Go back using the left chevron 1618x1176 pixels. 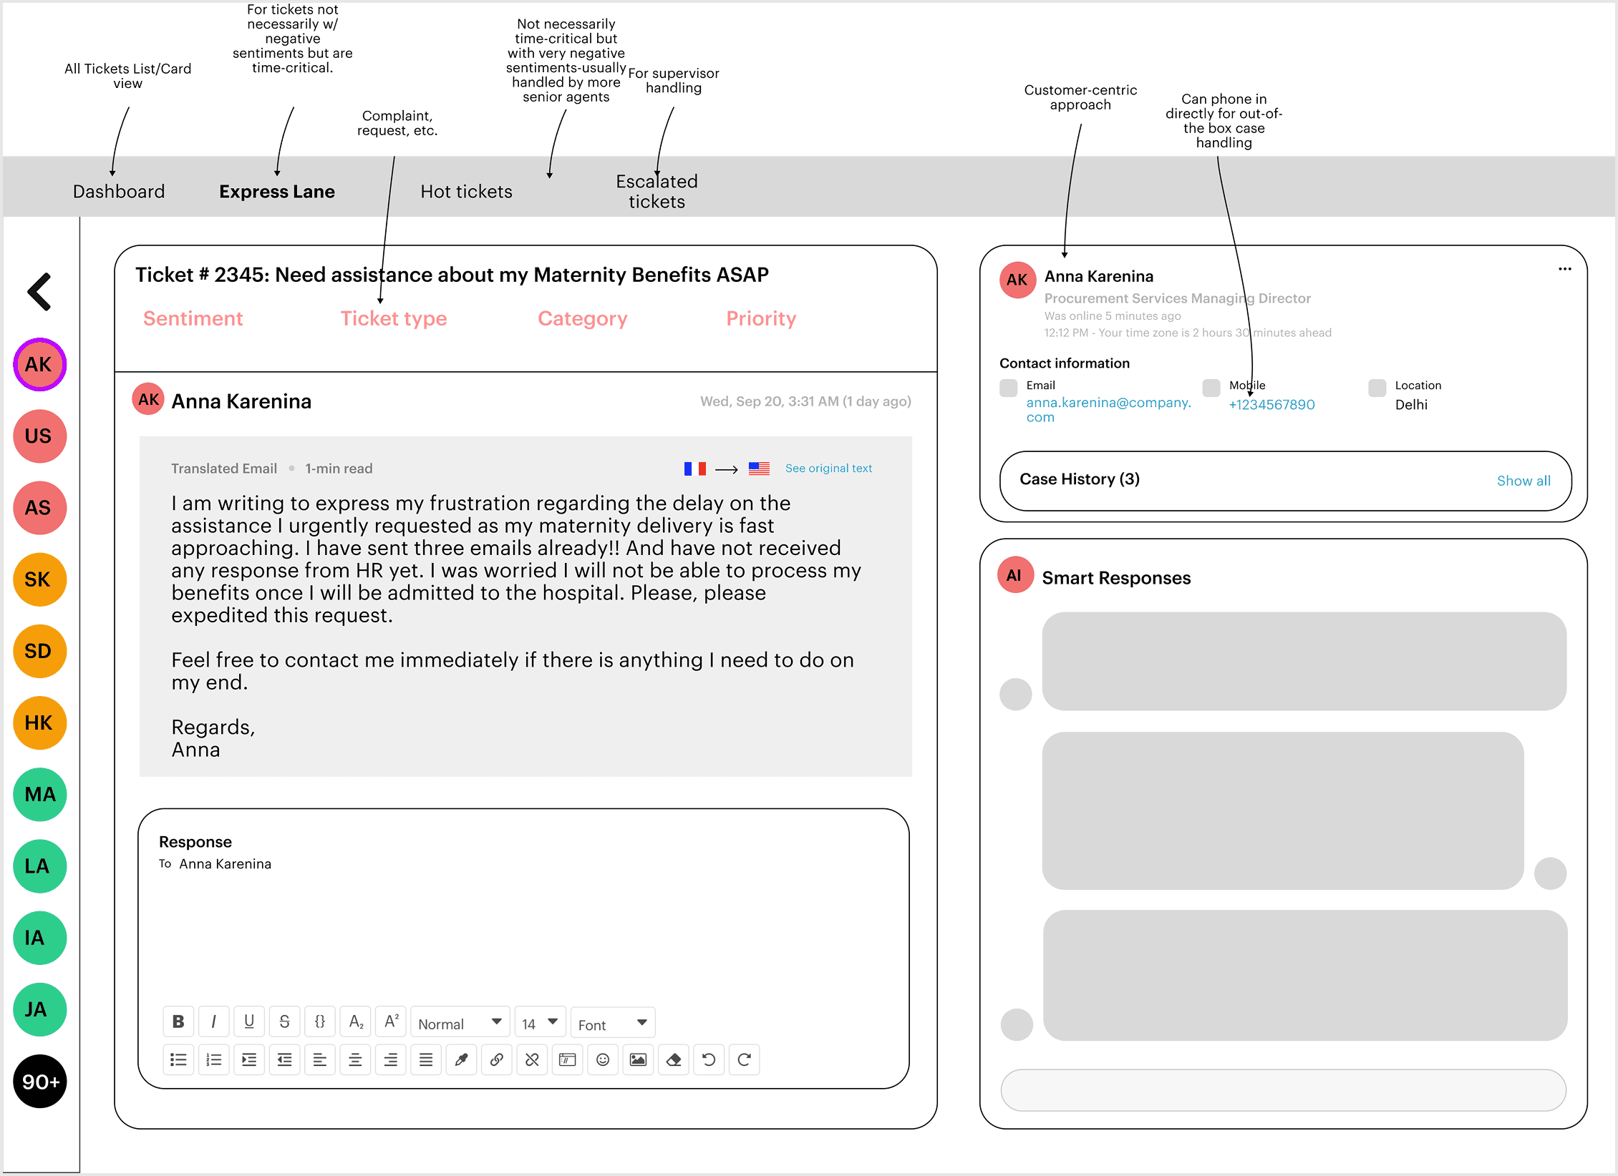(x=39, y=292)
